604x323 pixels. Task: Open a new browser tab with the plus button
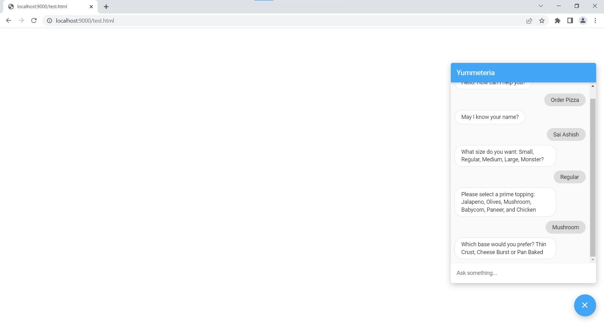[x=106, y=6]
